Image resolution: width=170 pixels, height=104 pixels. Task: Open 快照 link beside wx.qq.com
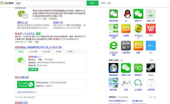click(44, 18)
